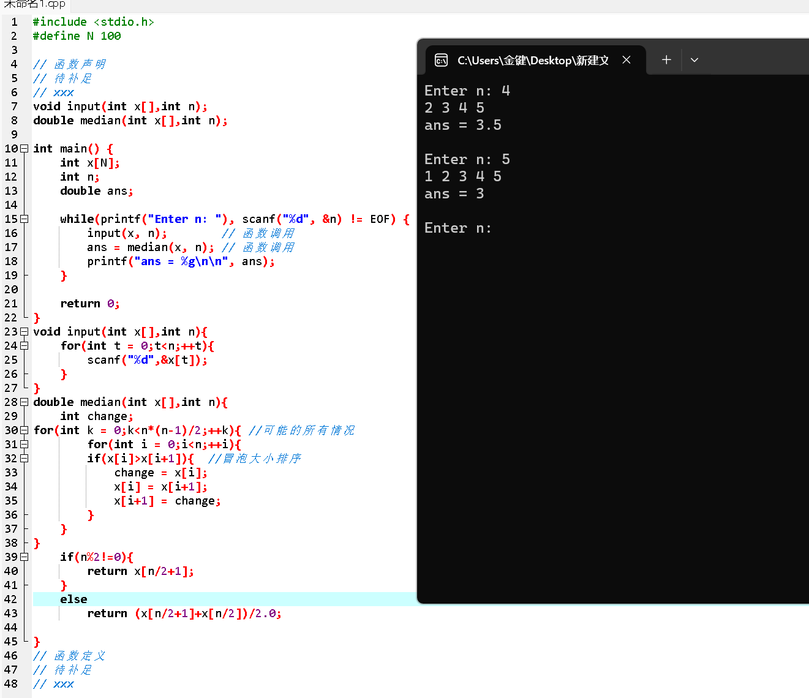The width and height of the screenshot is (809, 698).
Task: Click the 'while(printf("Enter n: ")' line
Action: [x=235, y=219]
